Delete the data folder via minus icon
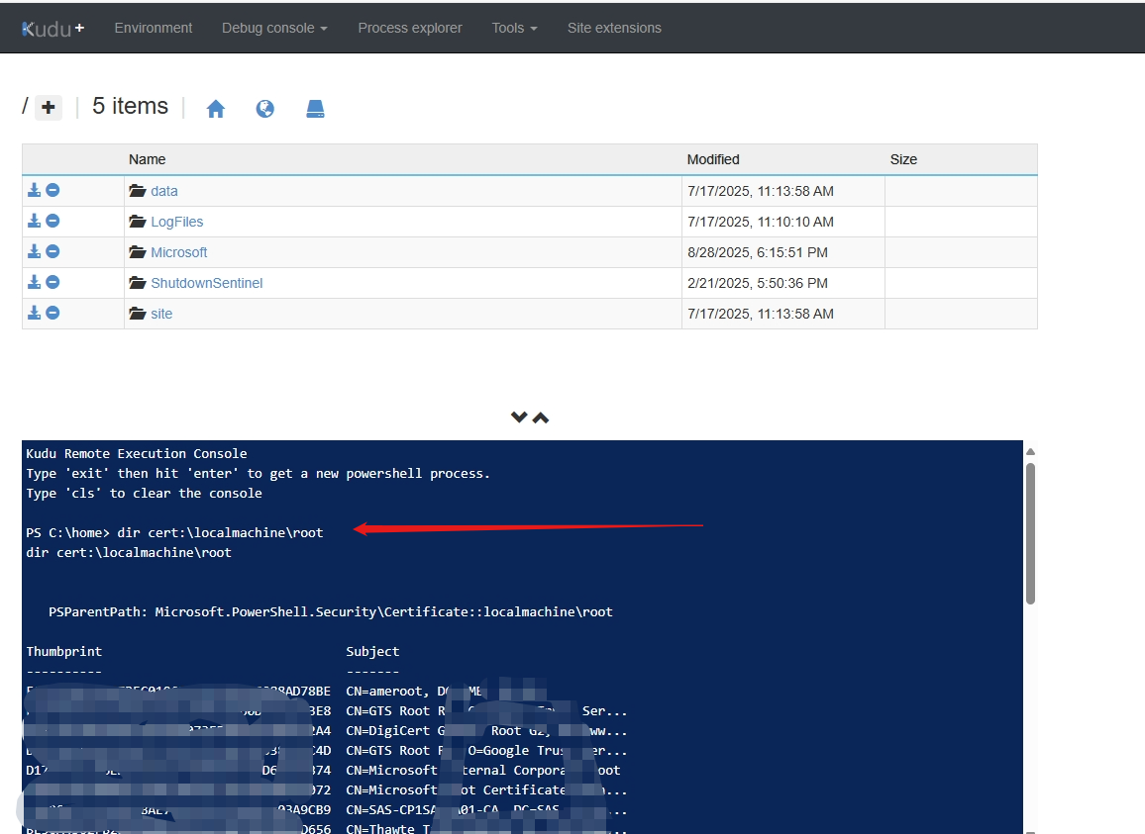This screenshot has height=834, width=1145. pyautogui.click(x=52, y=189)
